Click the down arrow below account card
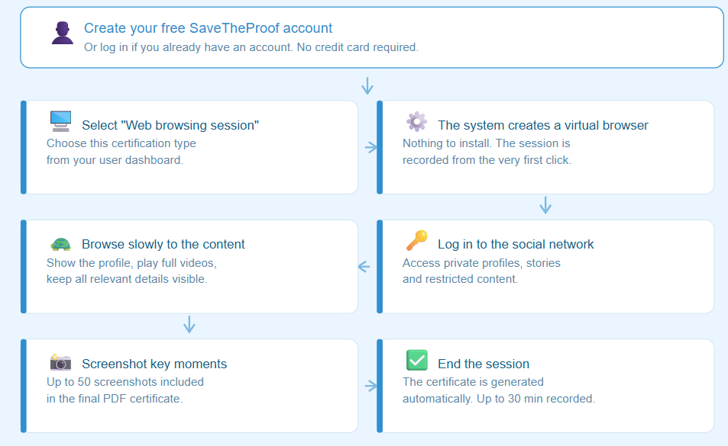 click(367, 85)
